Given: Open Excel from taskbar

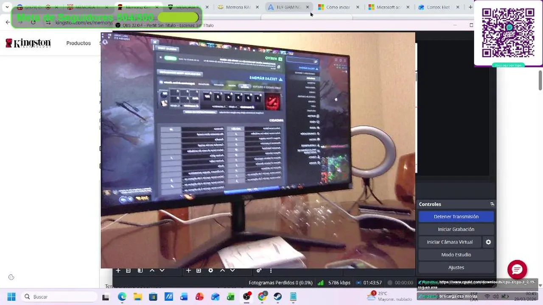Looking at the screenshot, I should (x=231, y=297).
